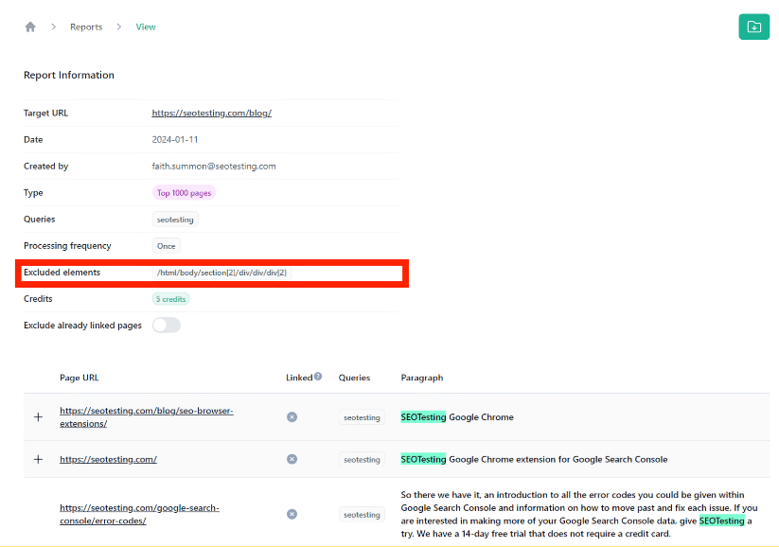Screen dimensions: 779x547
Task: Click the Report Information heading
Action: [69, 75]
